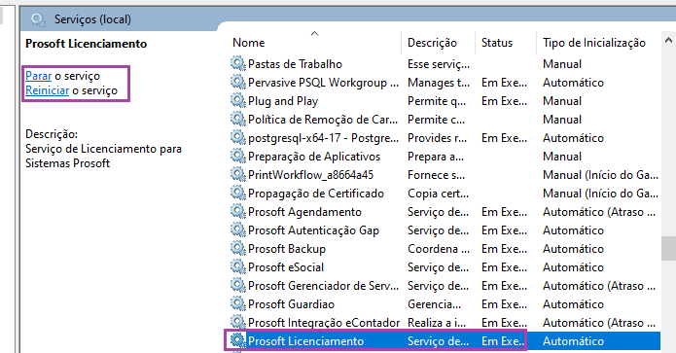Click the gear icon of Prosoft Autenticação Gap
The width and height of the screenshot is (676, 353).
238,230
